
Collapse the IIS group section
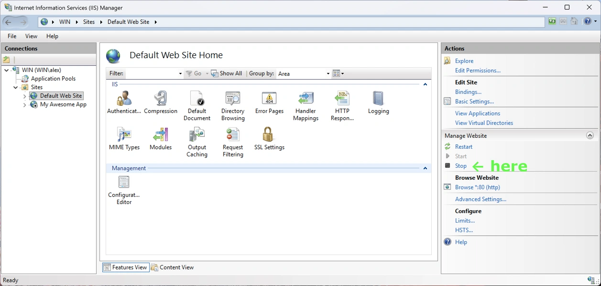425,84
